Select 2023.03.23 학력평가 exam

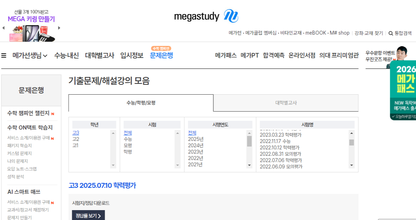[281, 135]
